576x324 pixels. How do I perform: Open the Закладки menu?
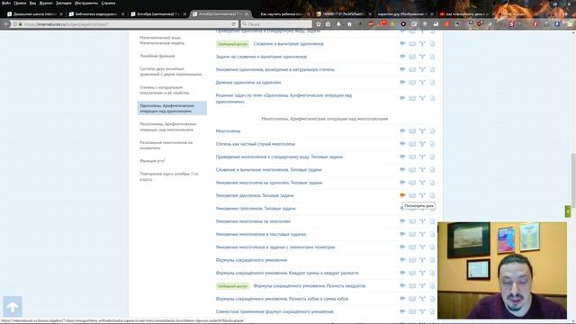(64, 3)
